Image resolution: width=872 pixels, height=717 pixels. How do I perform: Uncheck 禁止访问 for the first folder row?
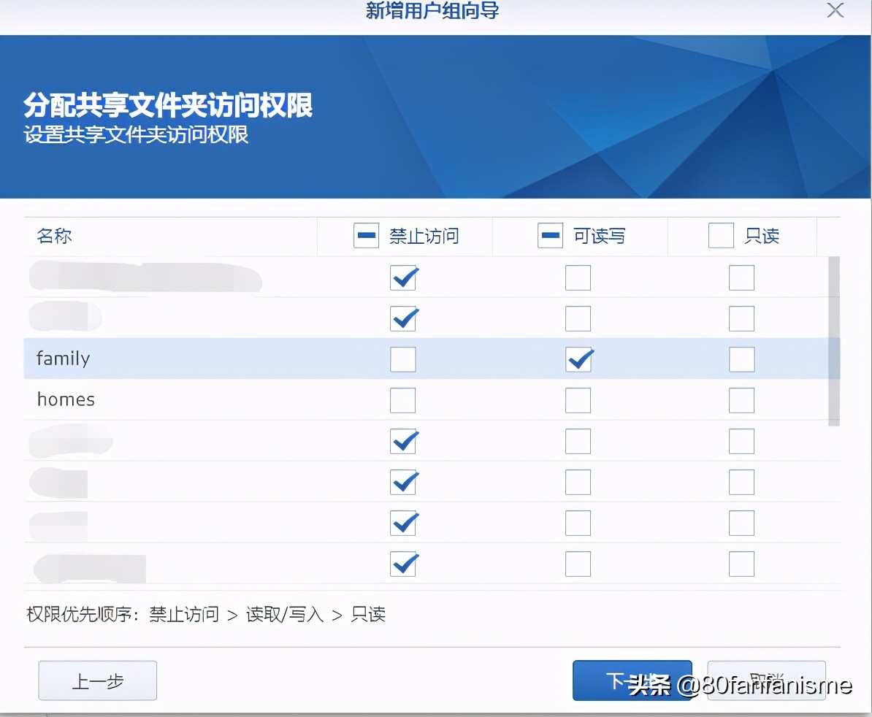[x=403, y=277]
